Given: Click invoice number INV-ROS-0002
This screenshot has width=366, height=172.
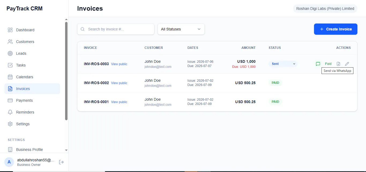Looking at the screenshot, I should coord(96,83).
